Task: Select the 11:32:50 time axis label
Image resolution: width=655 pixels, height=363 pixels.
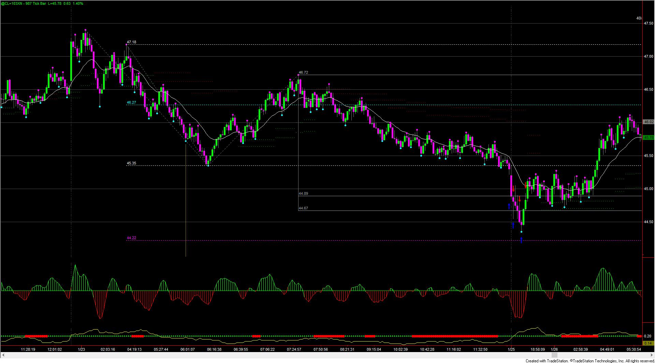Action: tap(480, 349)
